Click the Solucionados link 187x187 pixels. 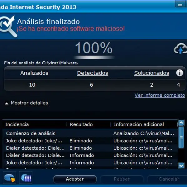coord(151,73)
